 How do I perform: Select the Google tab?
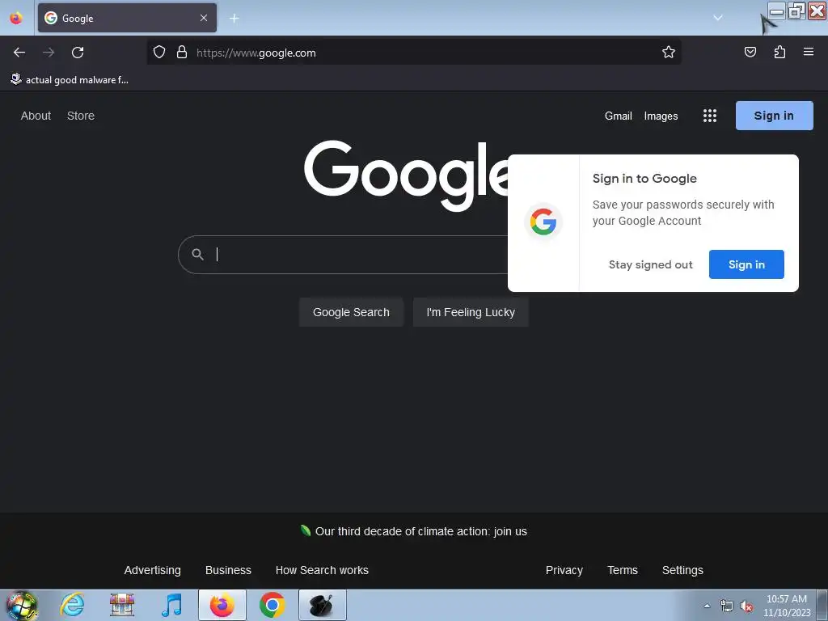(127, 18)
